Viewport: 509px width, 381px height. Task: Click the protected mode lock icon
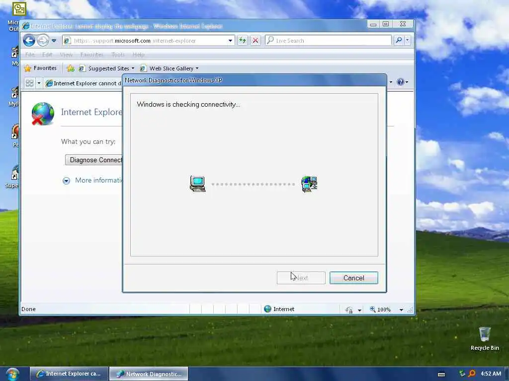tap(349, 310)
